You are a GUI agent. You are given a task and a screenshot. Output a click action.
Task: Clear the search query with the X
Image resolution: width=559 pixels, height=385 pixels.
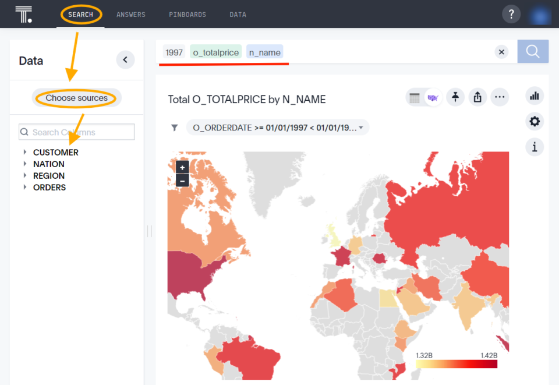501,51
